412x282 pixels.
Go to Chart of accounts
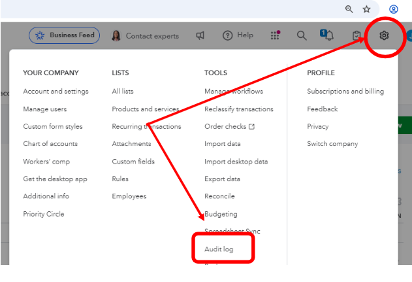[50, 144]
